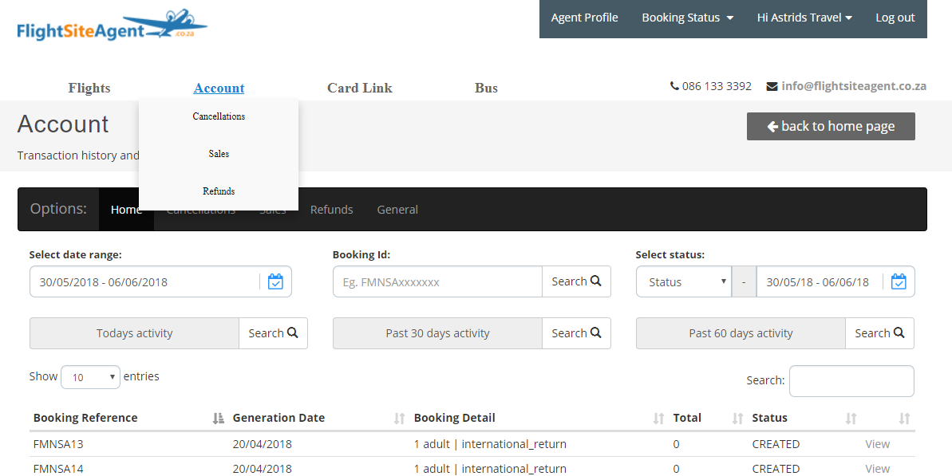The image size is (952, 476).
Task: Click the table Search text box
Action: [851, 381]
